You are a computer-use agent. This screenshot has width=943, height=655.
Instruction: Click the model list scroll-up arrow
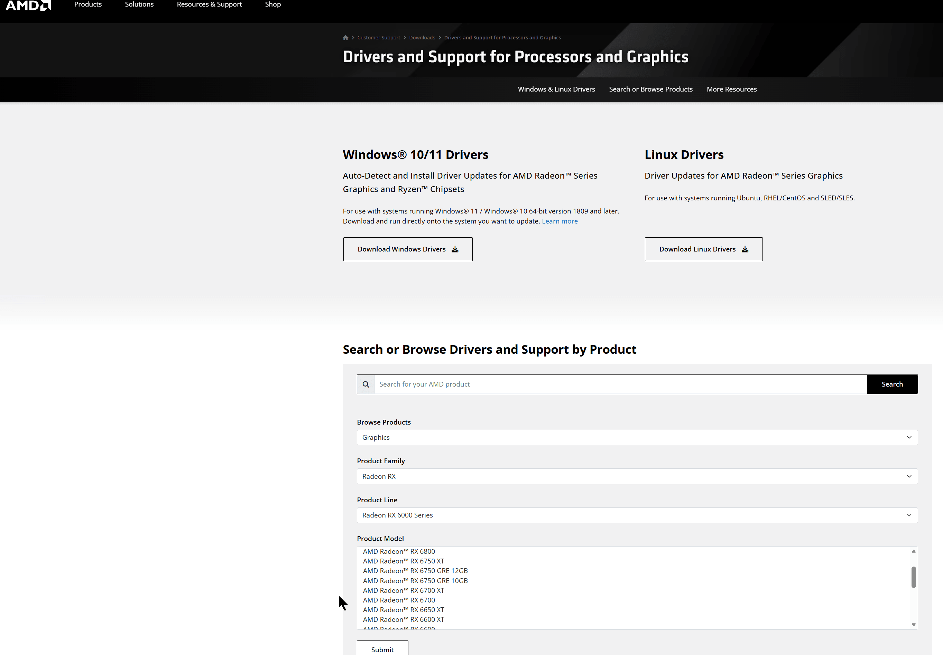tap(913, 551)
